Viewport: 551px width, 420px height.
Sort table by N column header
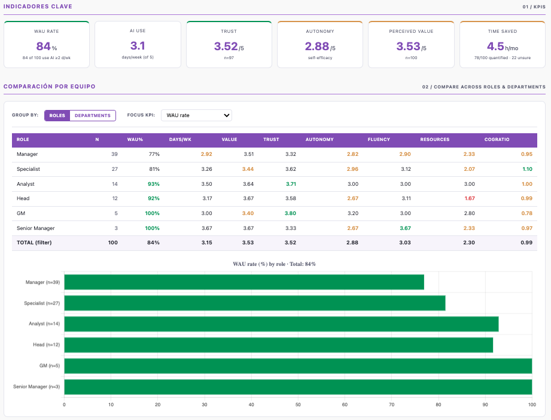97,140
